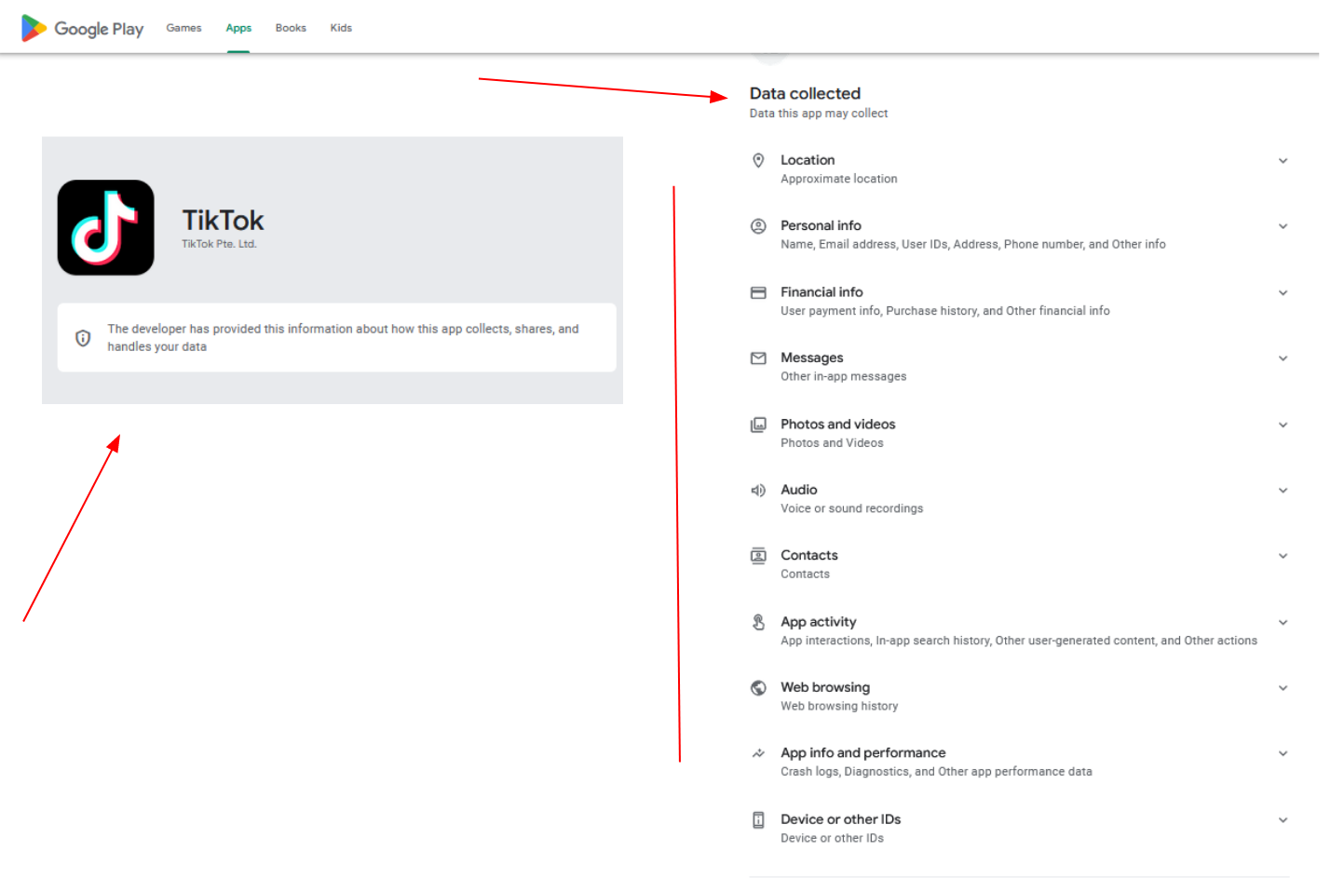
Task: Click 'Web browsing history' text
Action: point(839,706)
